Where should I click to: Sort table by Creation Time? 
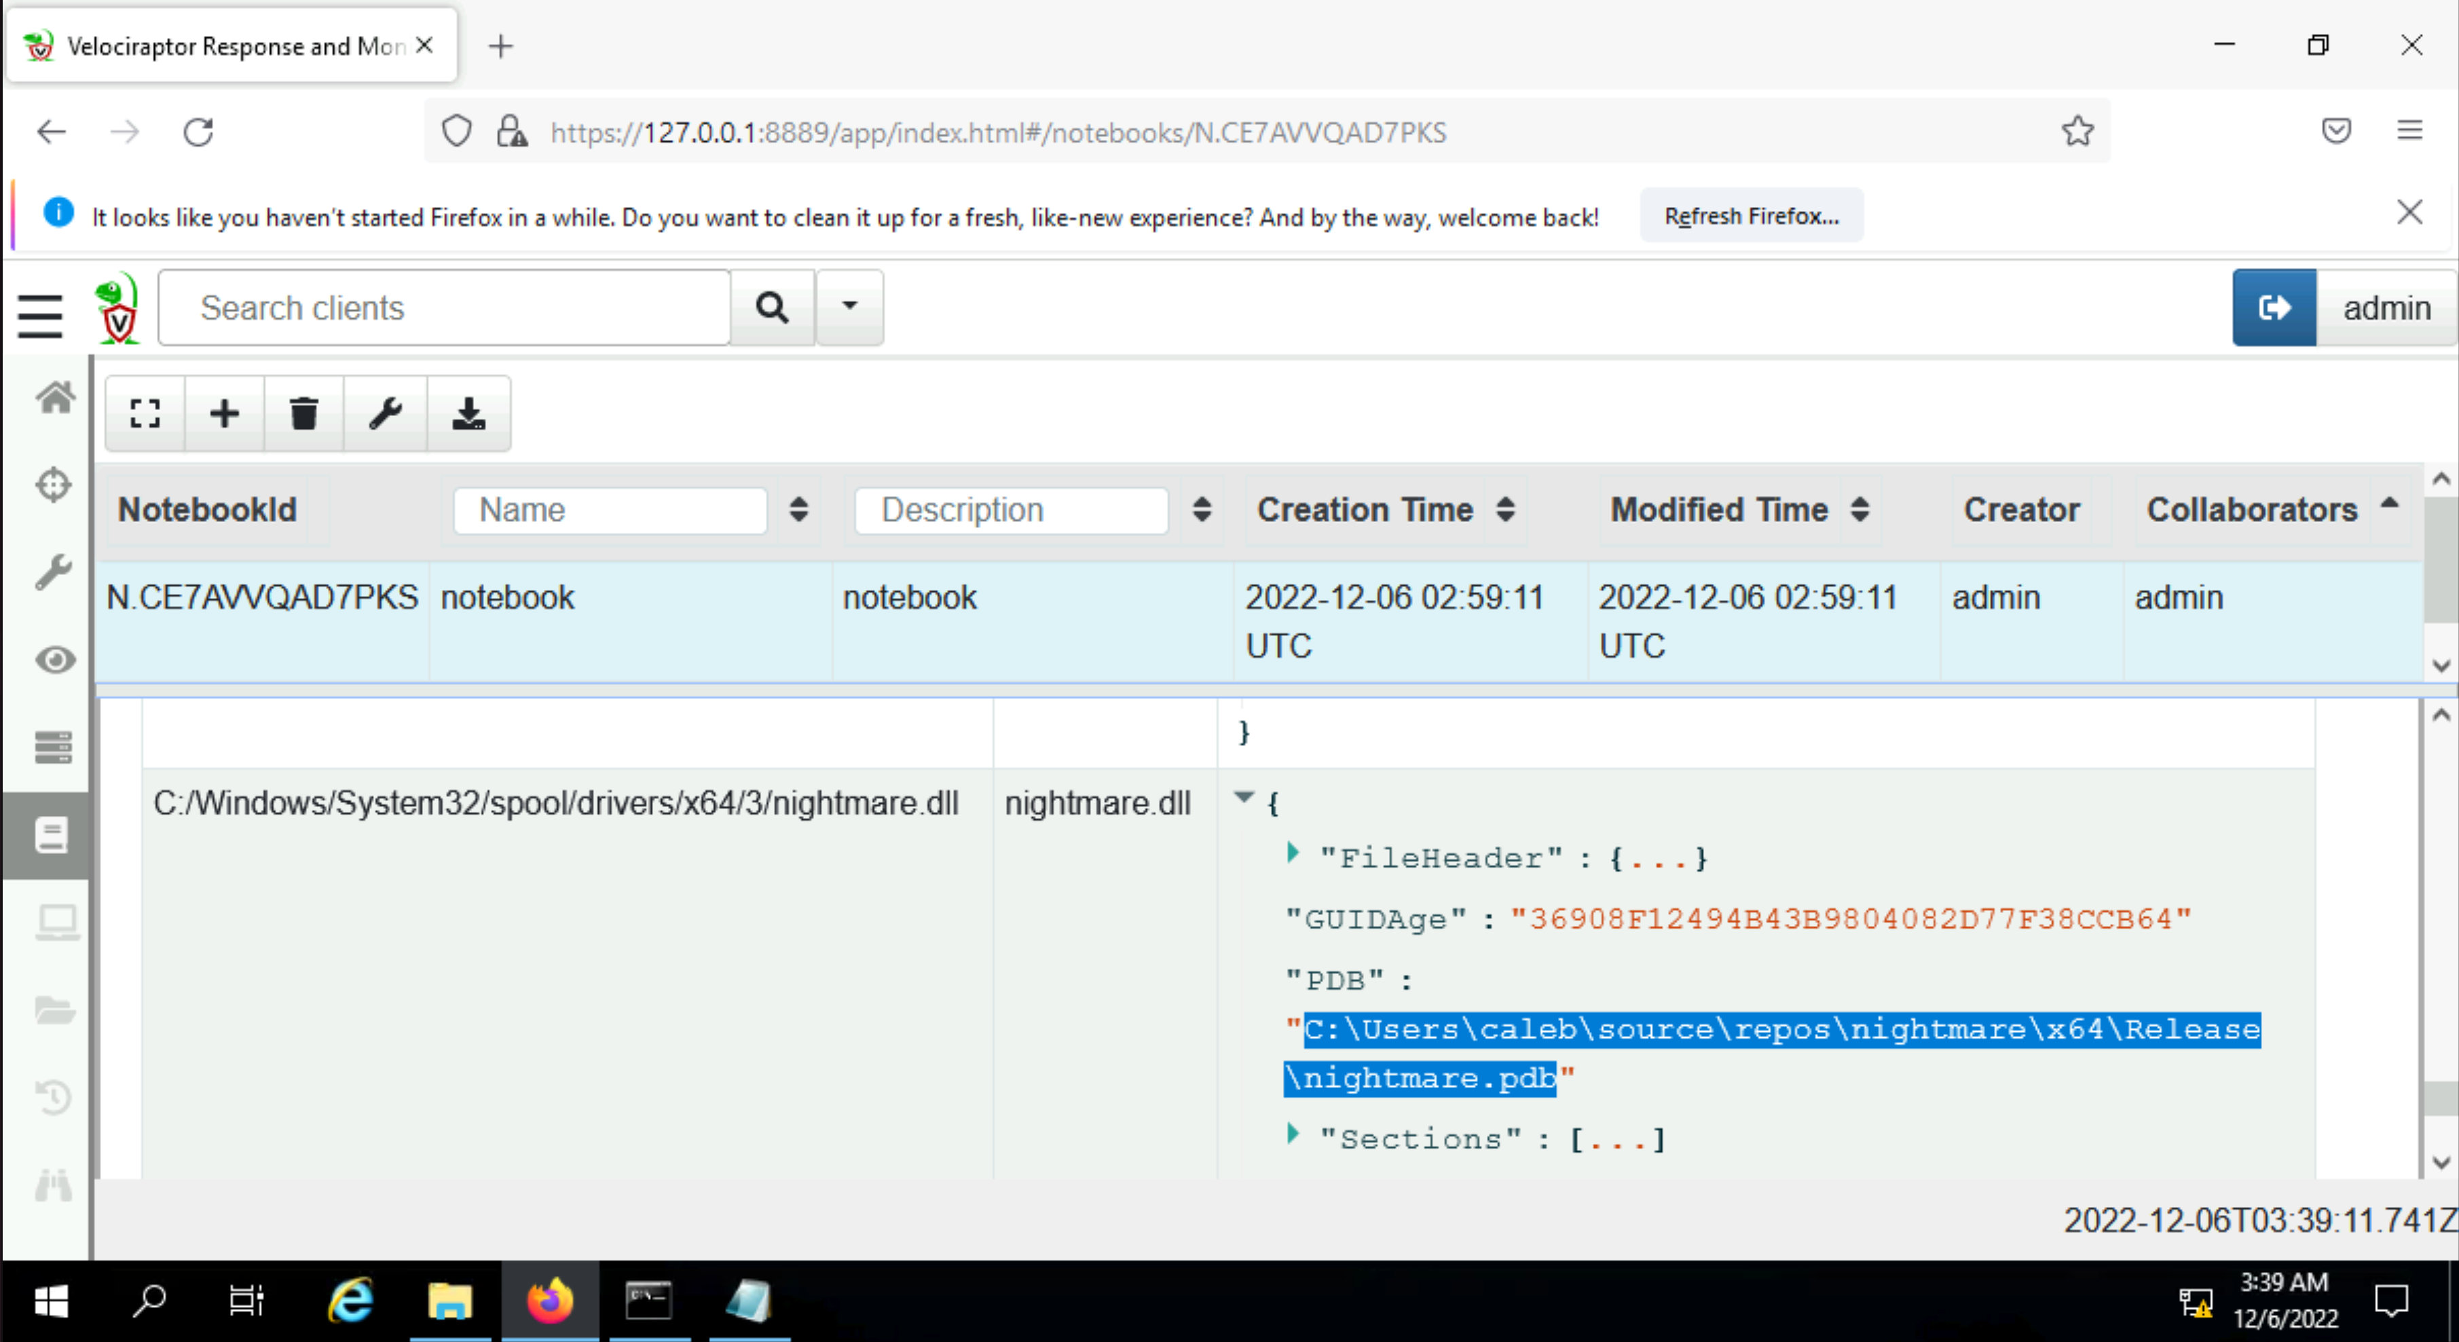(x=1505, y=510)
